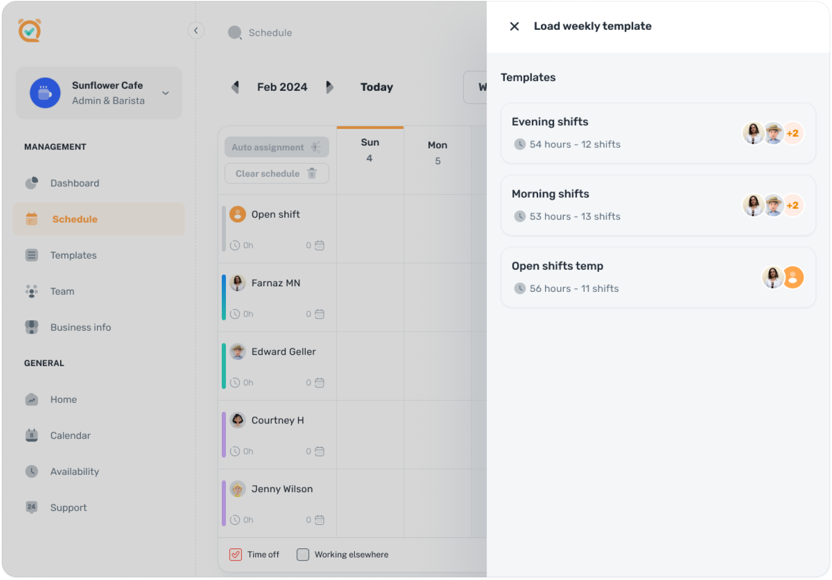Open the Team section
This screenshot has height=580, width=832.
(x=62, y=291)
